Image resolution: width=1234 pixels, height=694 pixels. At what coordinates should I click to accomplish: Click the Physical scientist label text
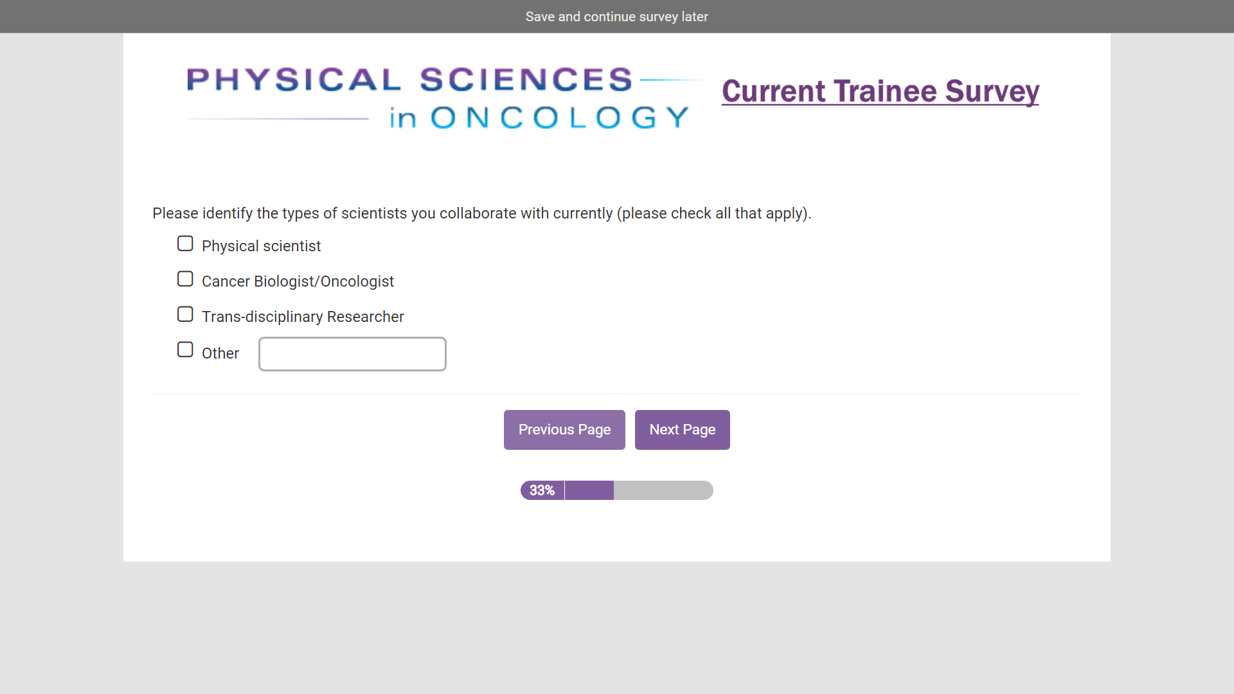tap(261, 246)
